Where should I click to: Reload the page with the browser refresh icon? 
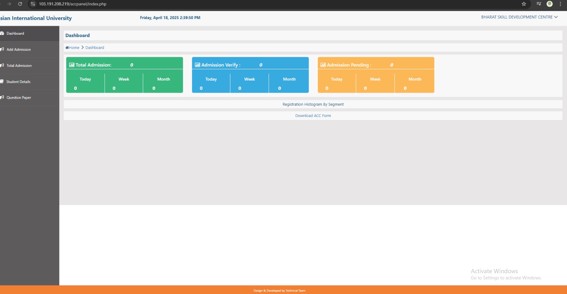(20, 4)
